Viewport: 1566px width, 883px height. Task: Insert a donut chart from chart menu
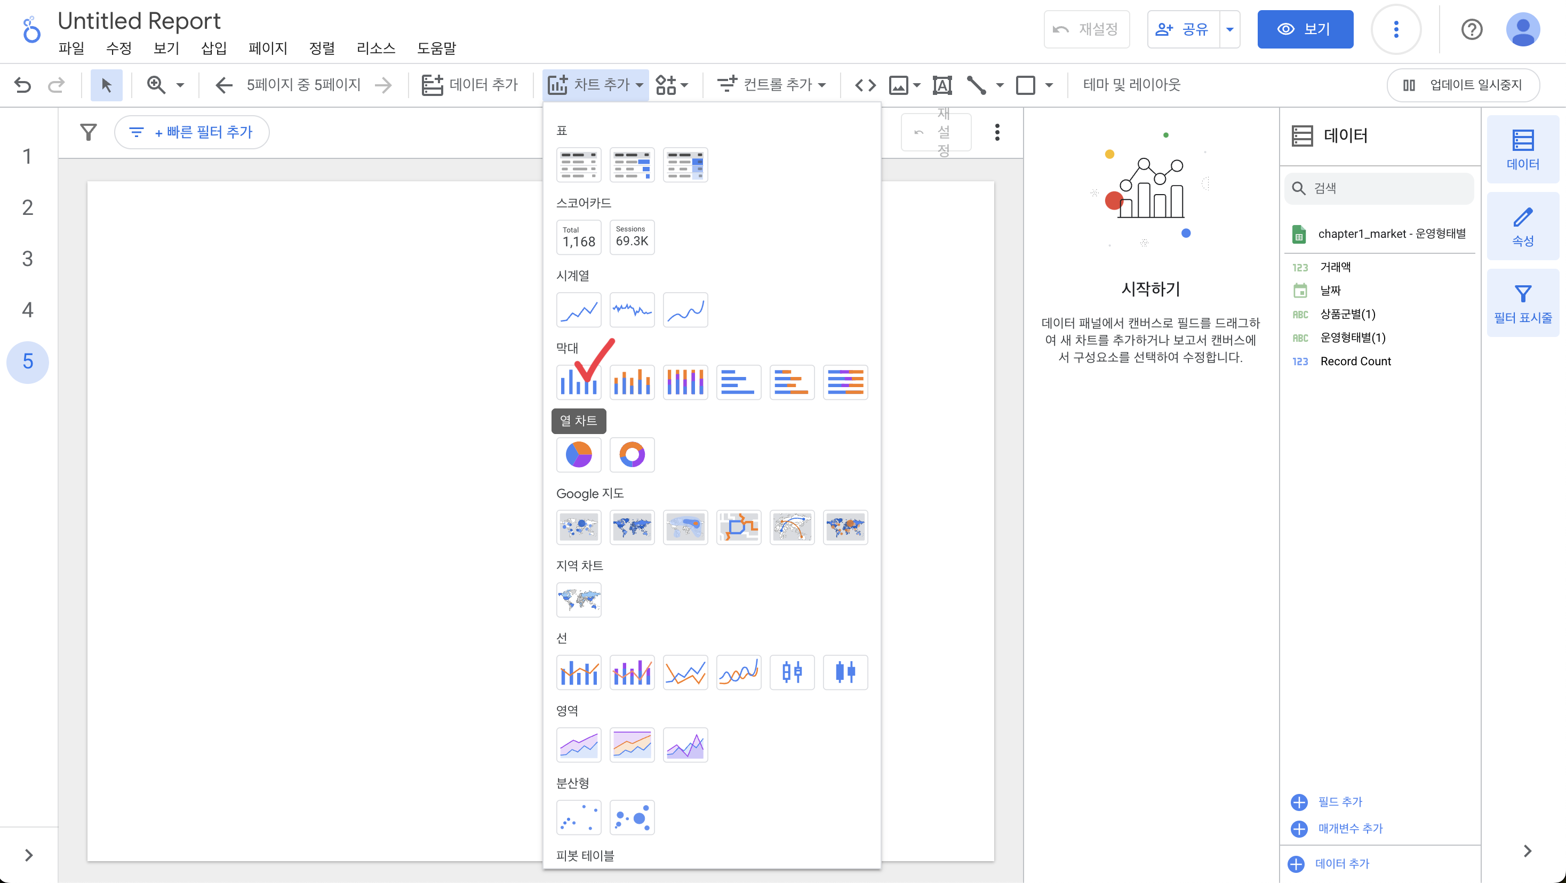point(632,455)
